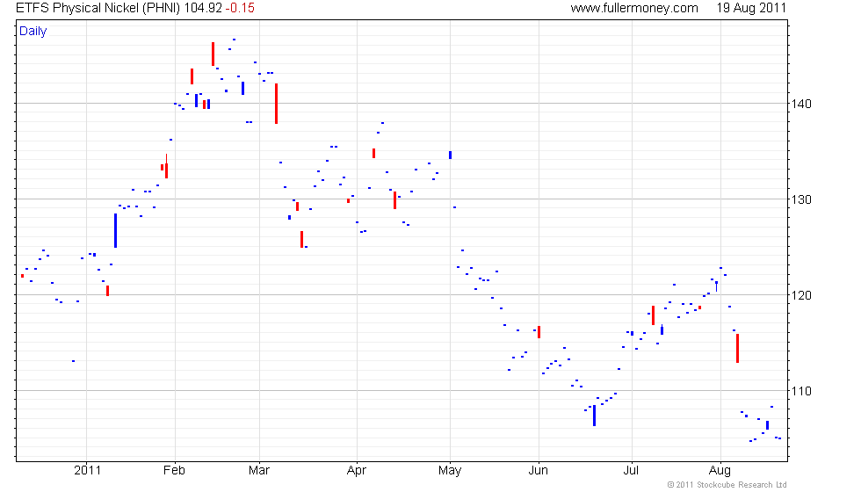Click the chart date '19 Aug 2011'
Screen dimensions: 861x492
coord(751,8)
